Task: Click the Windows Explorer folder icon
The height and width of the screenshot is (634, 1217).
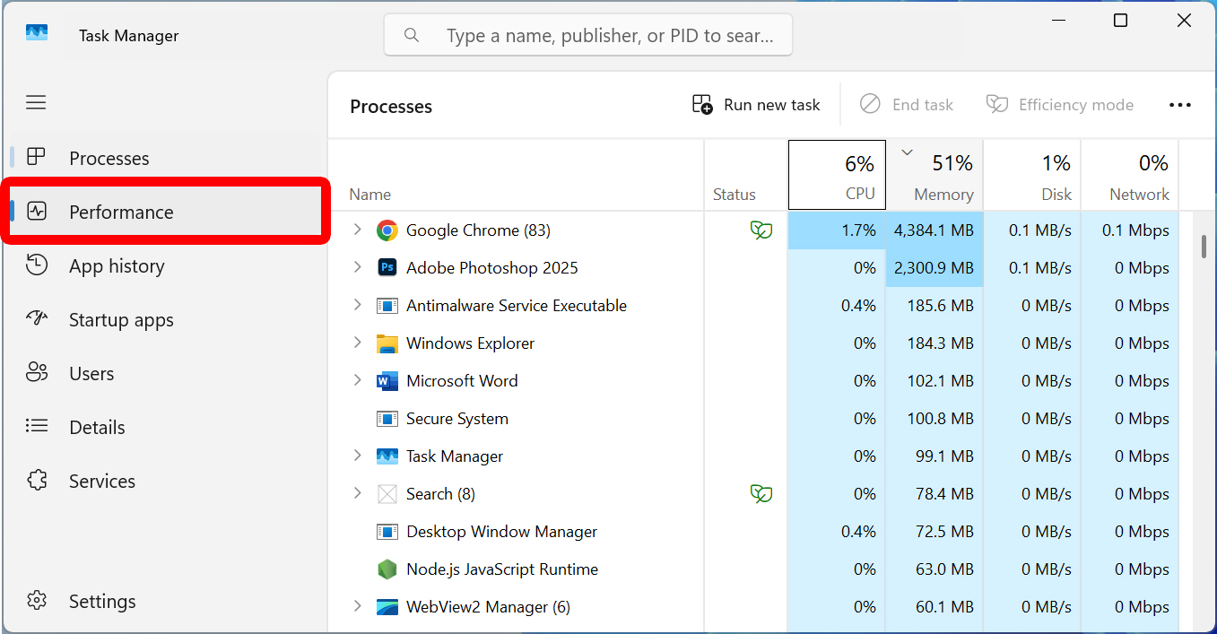Action: point(387,343)
